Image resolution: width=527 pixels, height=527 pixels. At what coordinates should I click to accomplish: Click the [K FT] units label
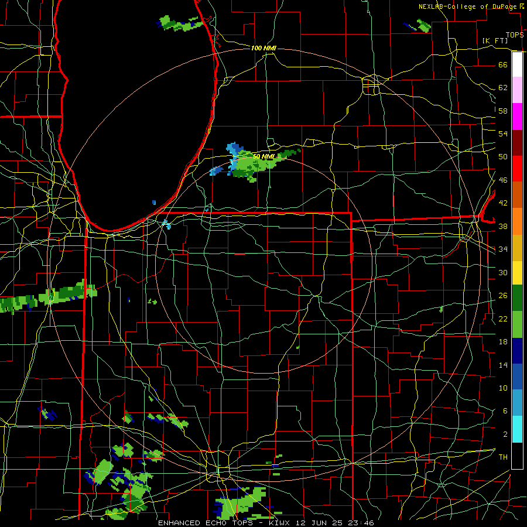click(495, 40)
